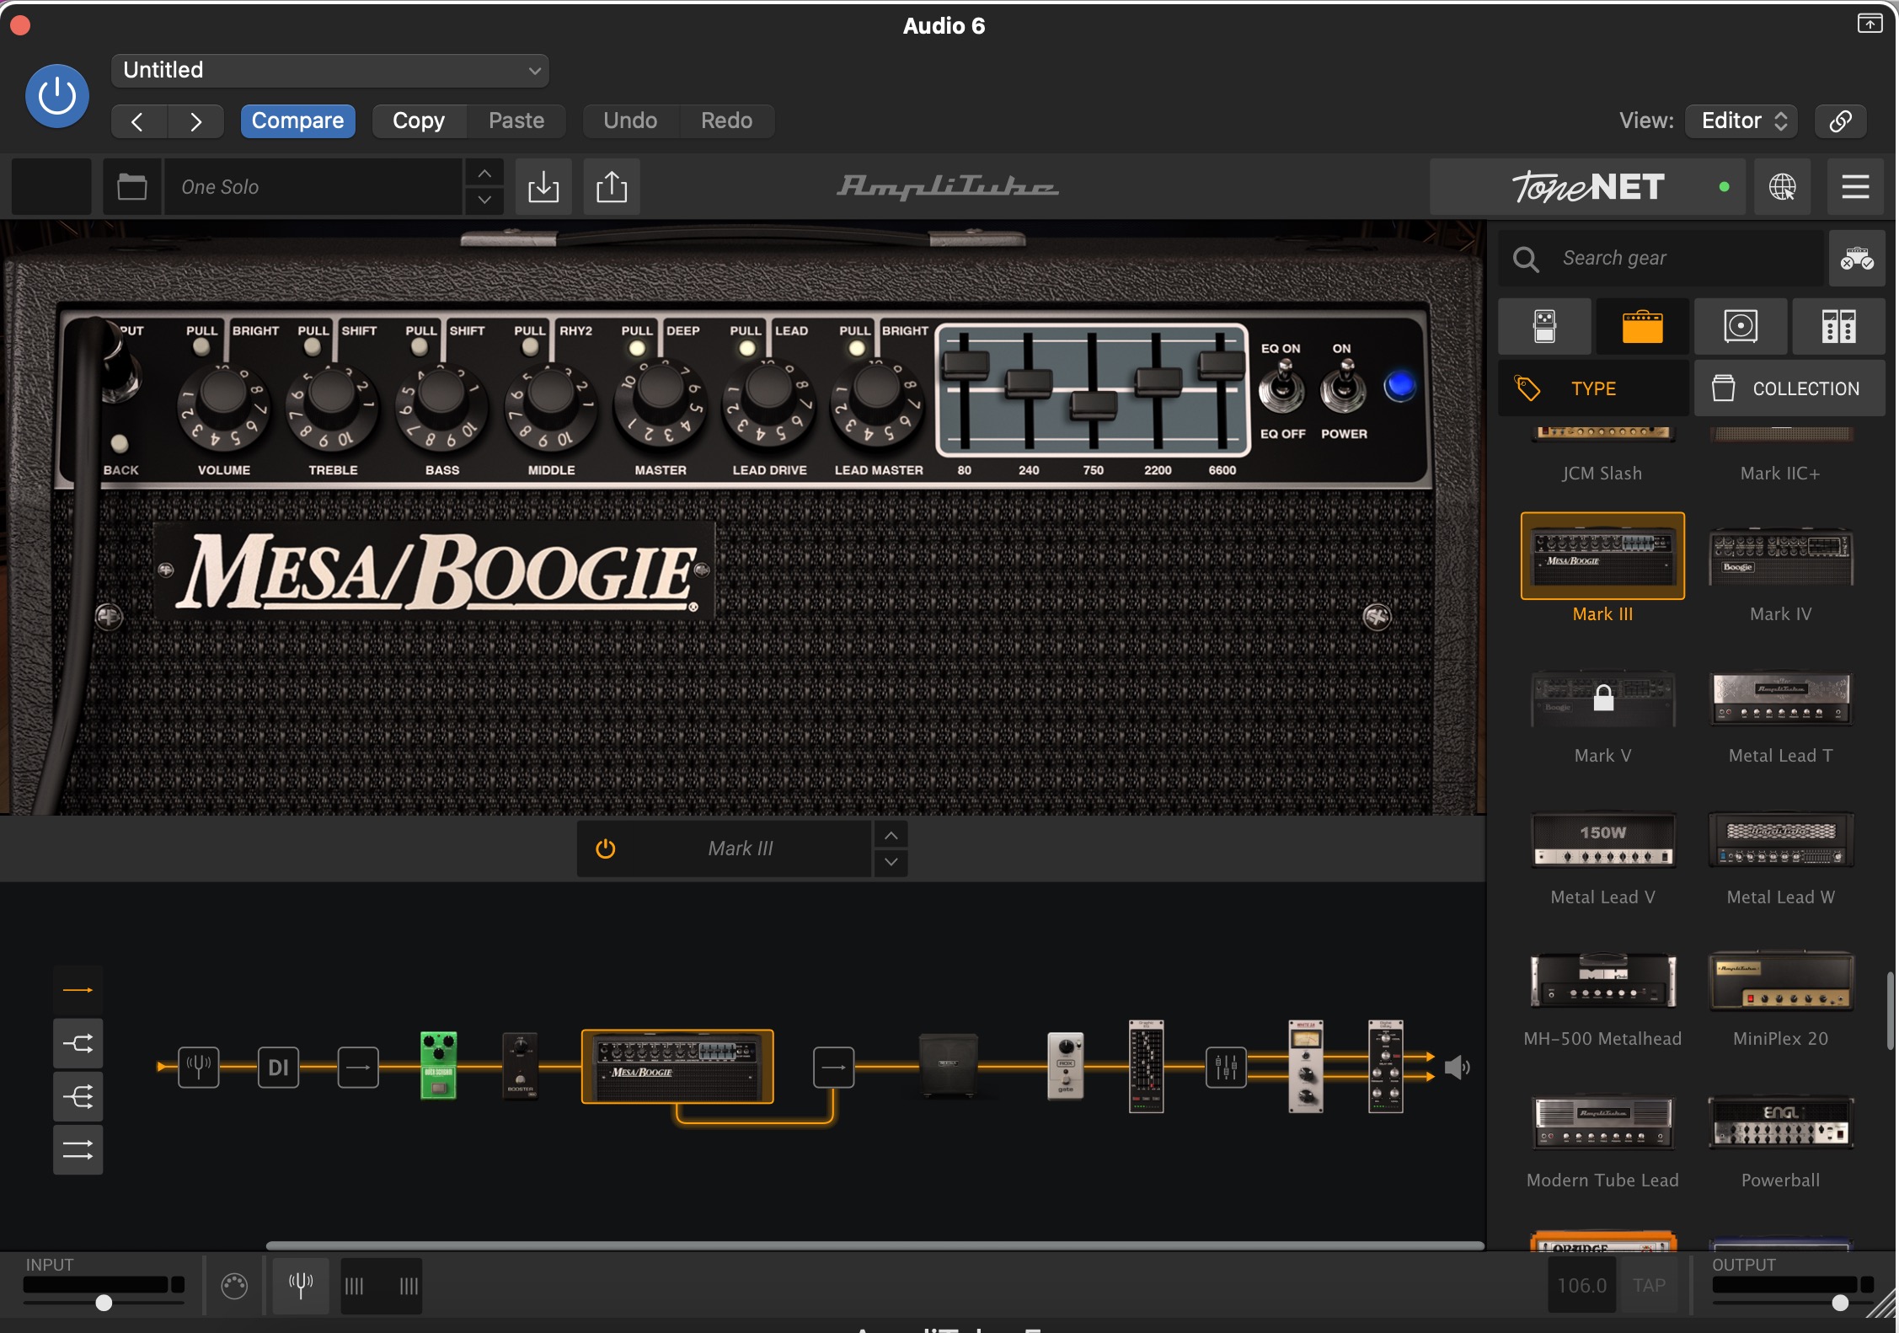This screenshot has width=1899, height=1333.
Task: Toggle the plugin power bypass button
Action: pos(57,96)
